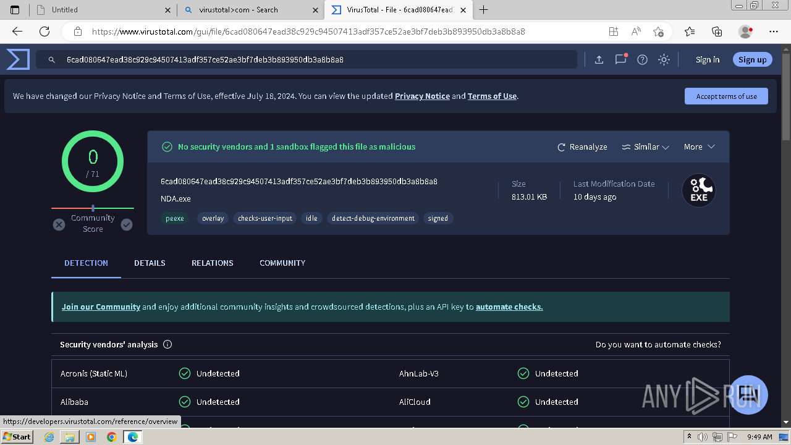
Task: Click the AhnLab-V3 Undetected check icon
Action: point(523,373)
